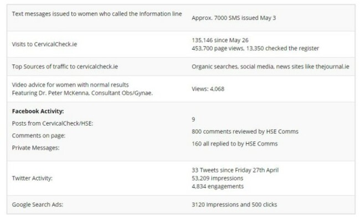This screenshot has width=360, height=218.
Task: Click '453,700 page views' line
Action: click(x=255, y=49)
